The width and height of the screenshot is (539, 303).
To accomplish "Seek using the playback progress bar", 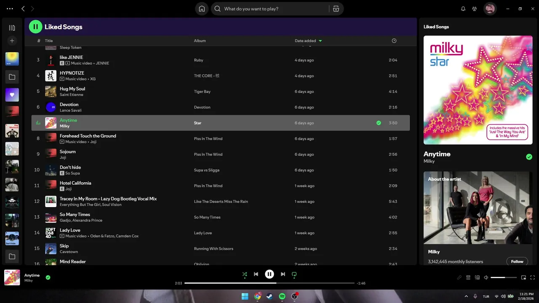I will [269, 283].
